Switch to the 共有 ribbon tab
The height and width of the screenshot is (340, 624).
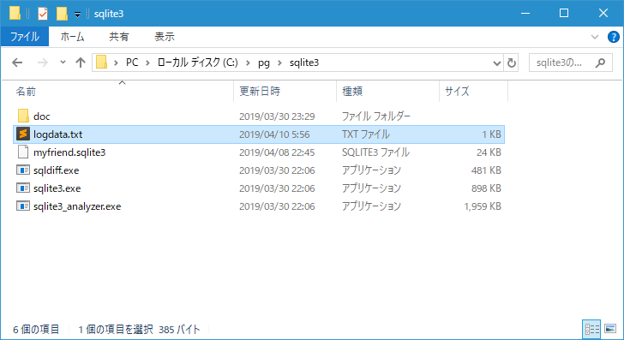(x=119, y=37)
